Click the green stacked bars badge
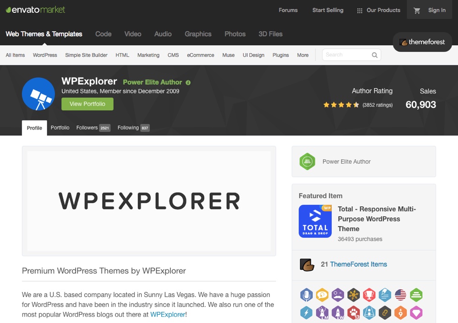The width and height of the screenshot is (458, 323). point(416,295)
